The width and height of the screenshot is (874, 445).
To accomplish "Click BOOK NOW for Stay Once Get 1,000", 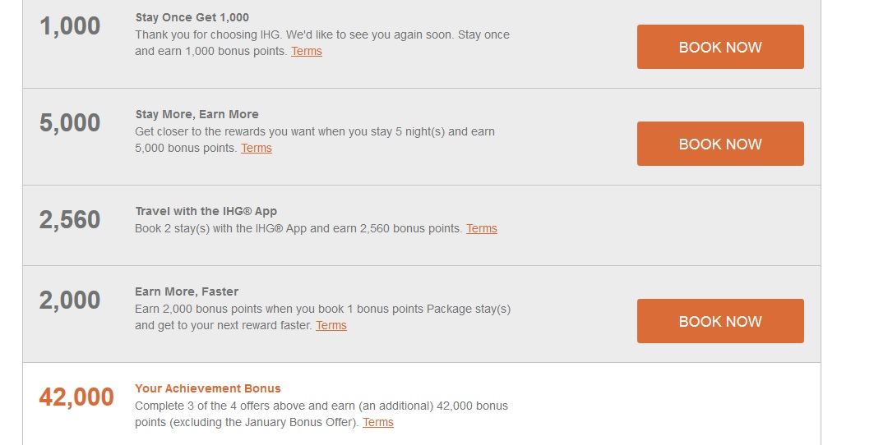I will (x=720, y=47).
